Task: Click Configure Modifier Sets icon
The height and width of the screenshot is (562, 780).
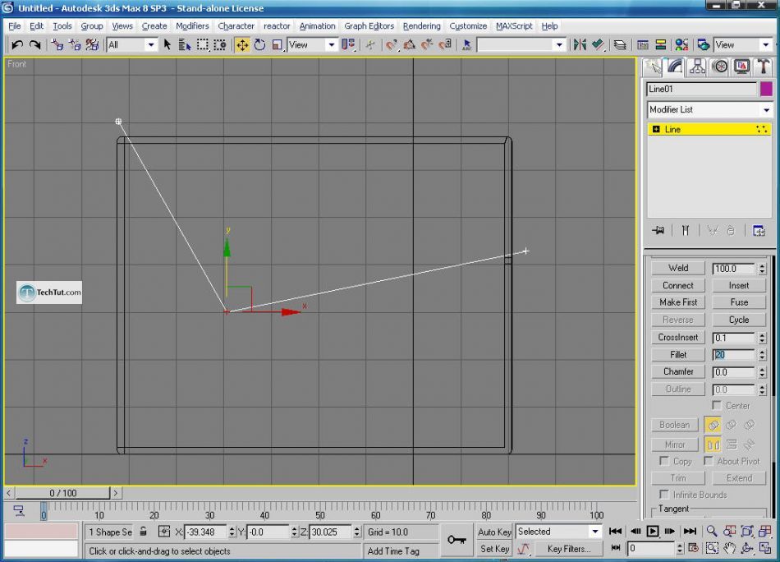Action: [x=759, y=231]
